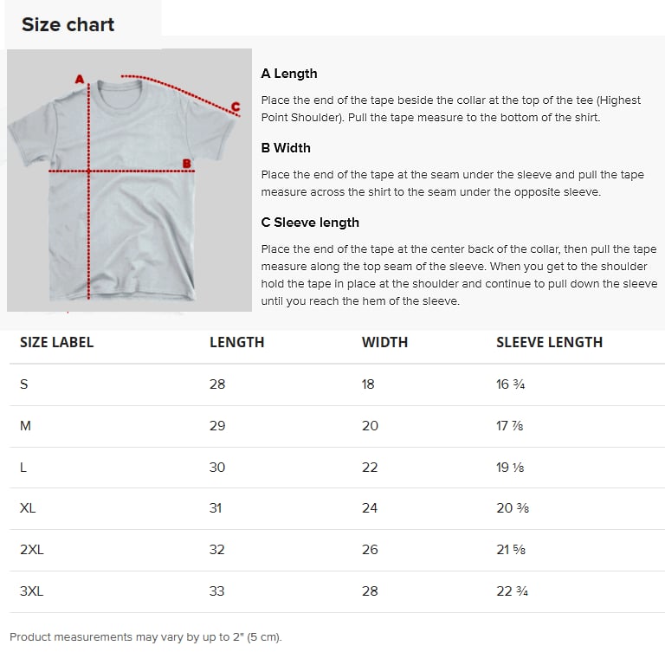The height and width of the screenshot is (665, 665).
Task: Click the sleeve length value 16 ¾
Action: tap(510, 384)
